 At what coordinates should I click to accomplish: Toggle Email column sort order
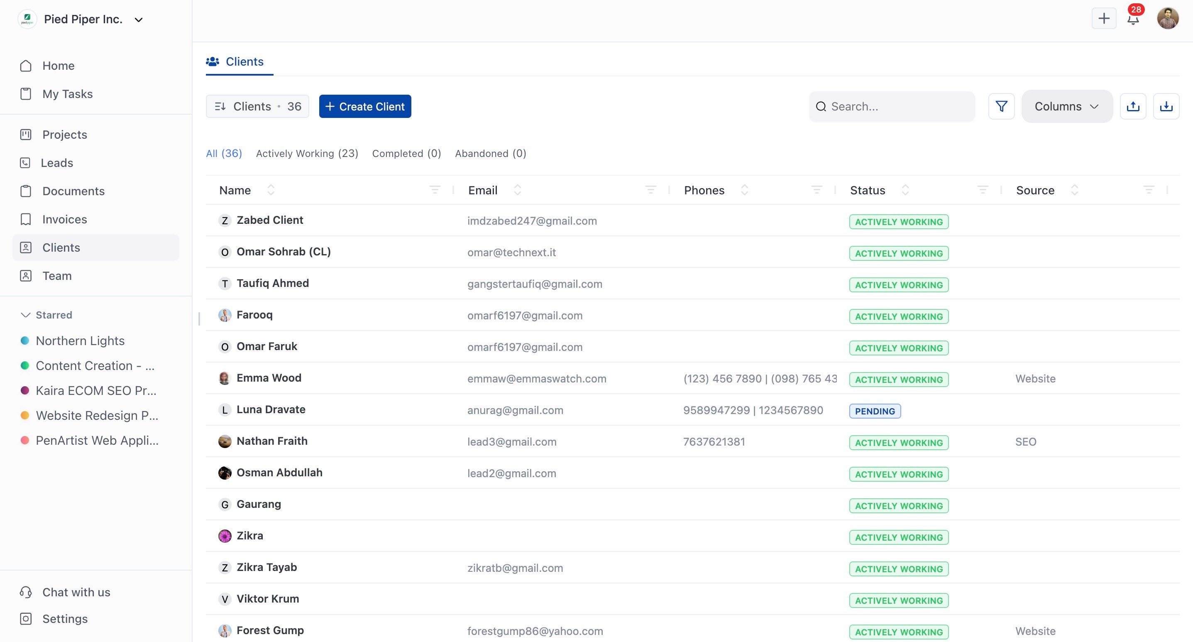pos(517,190)
